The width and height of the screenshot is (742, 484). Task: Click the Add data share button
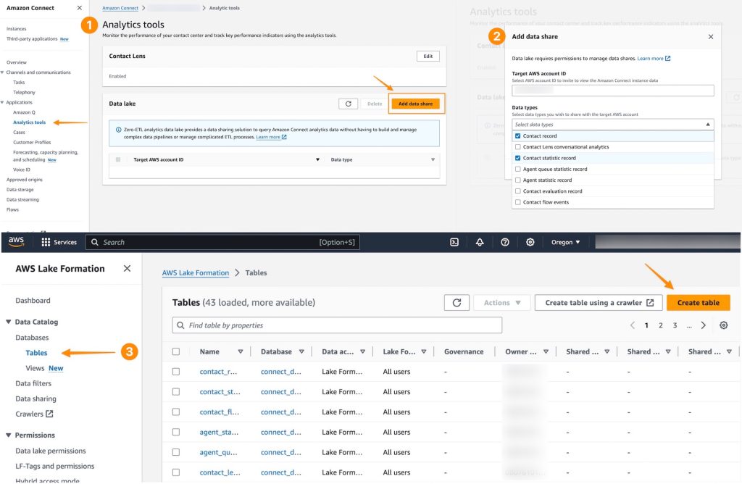click(x=415, y=104)
